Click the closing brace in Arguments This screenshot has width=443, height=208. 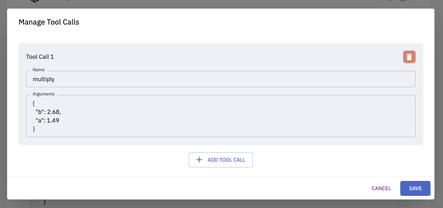click(x=34, y=129)
